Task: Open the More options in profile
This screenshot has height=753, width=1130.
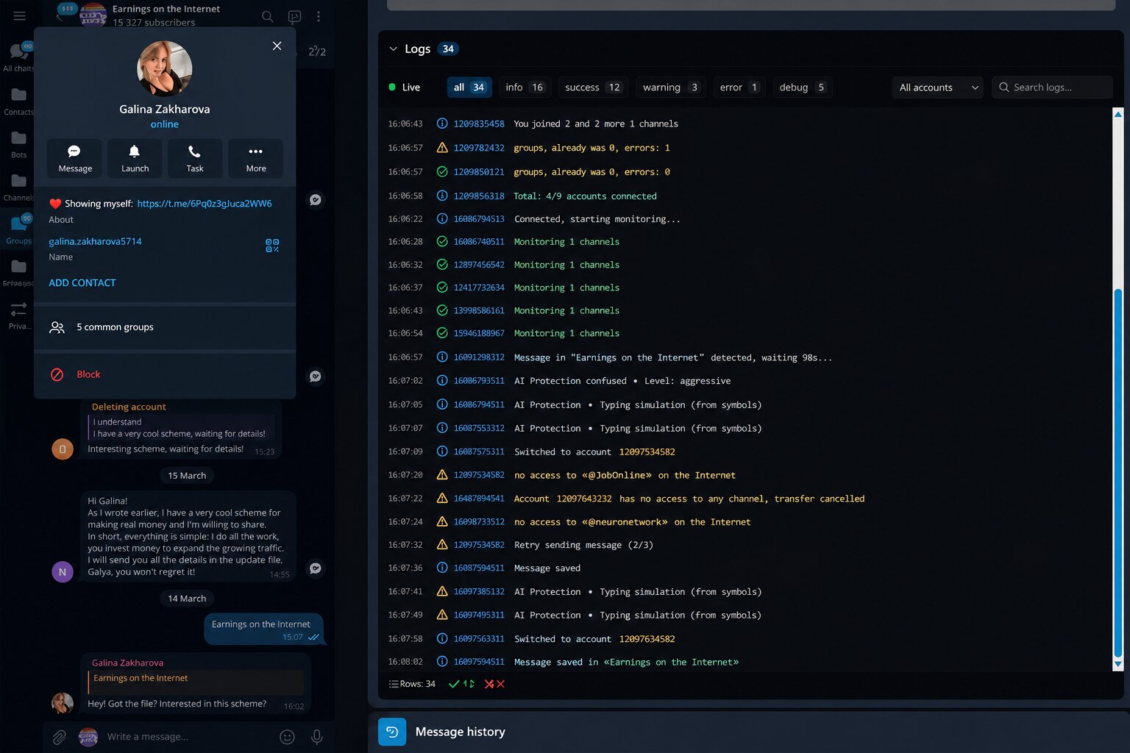Action: click(255, 158)
